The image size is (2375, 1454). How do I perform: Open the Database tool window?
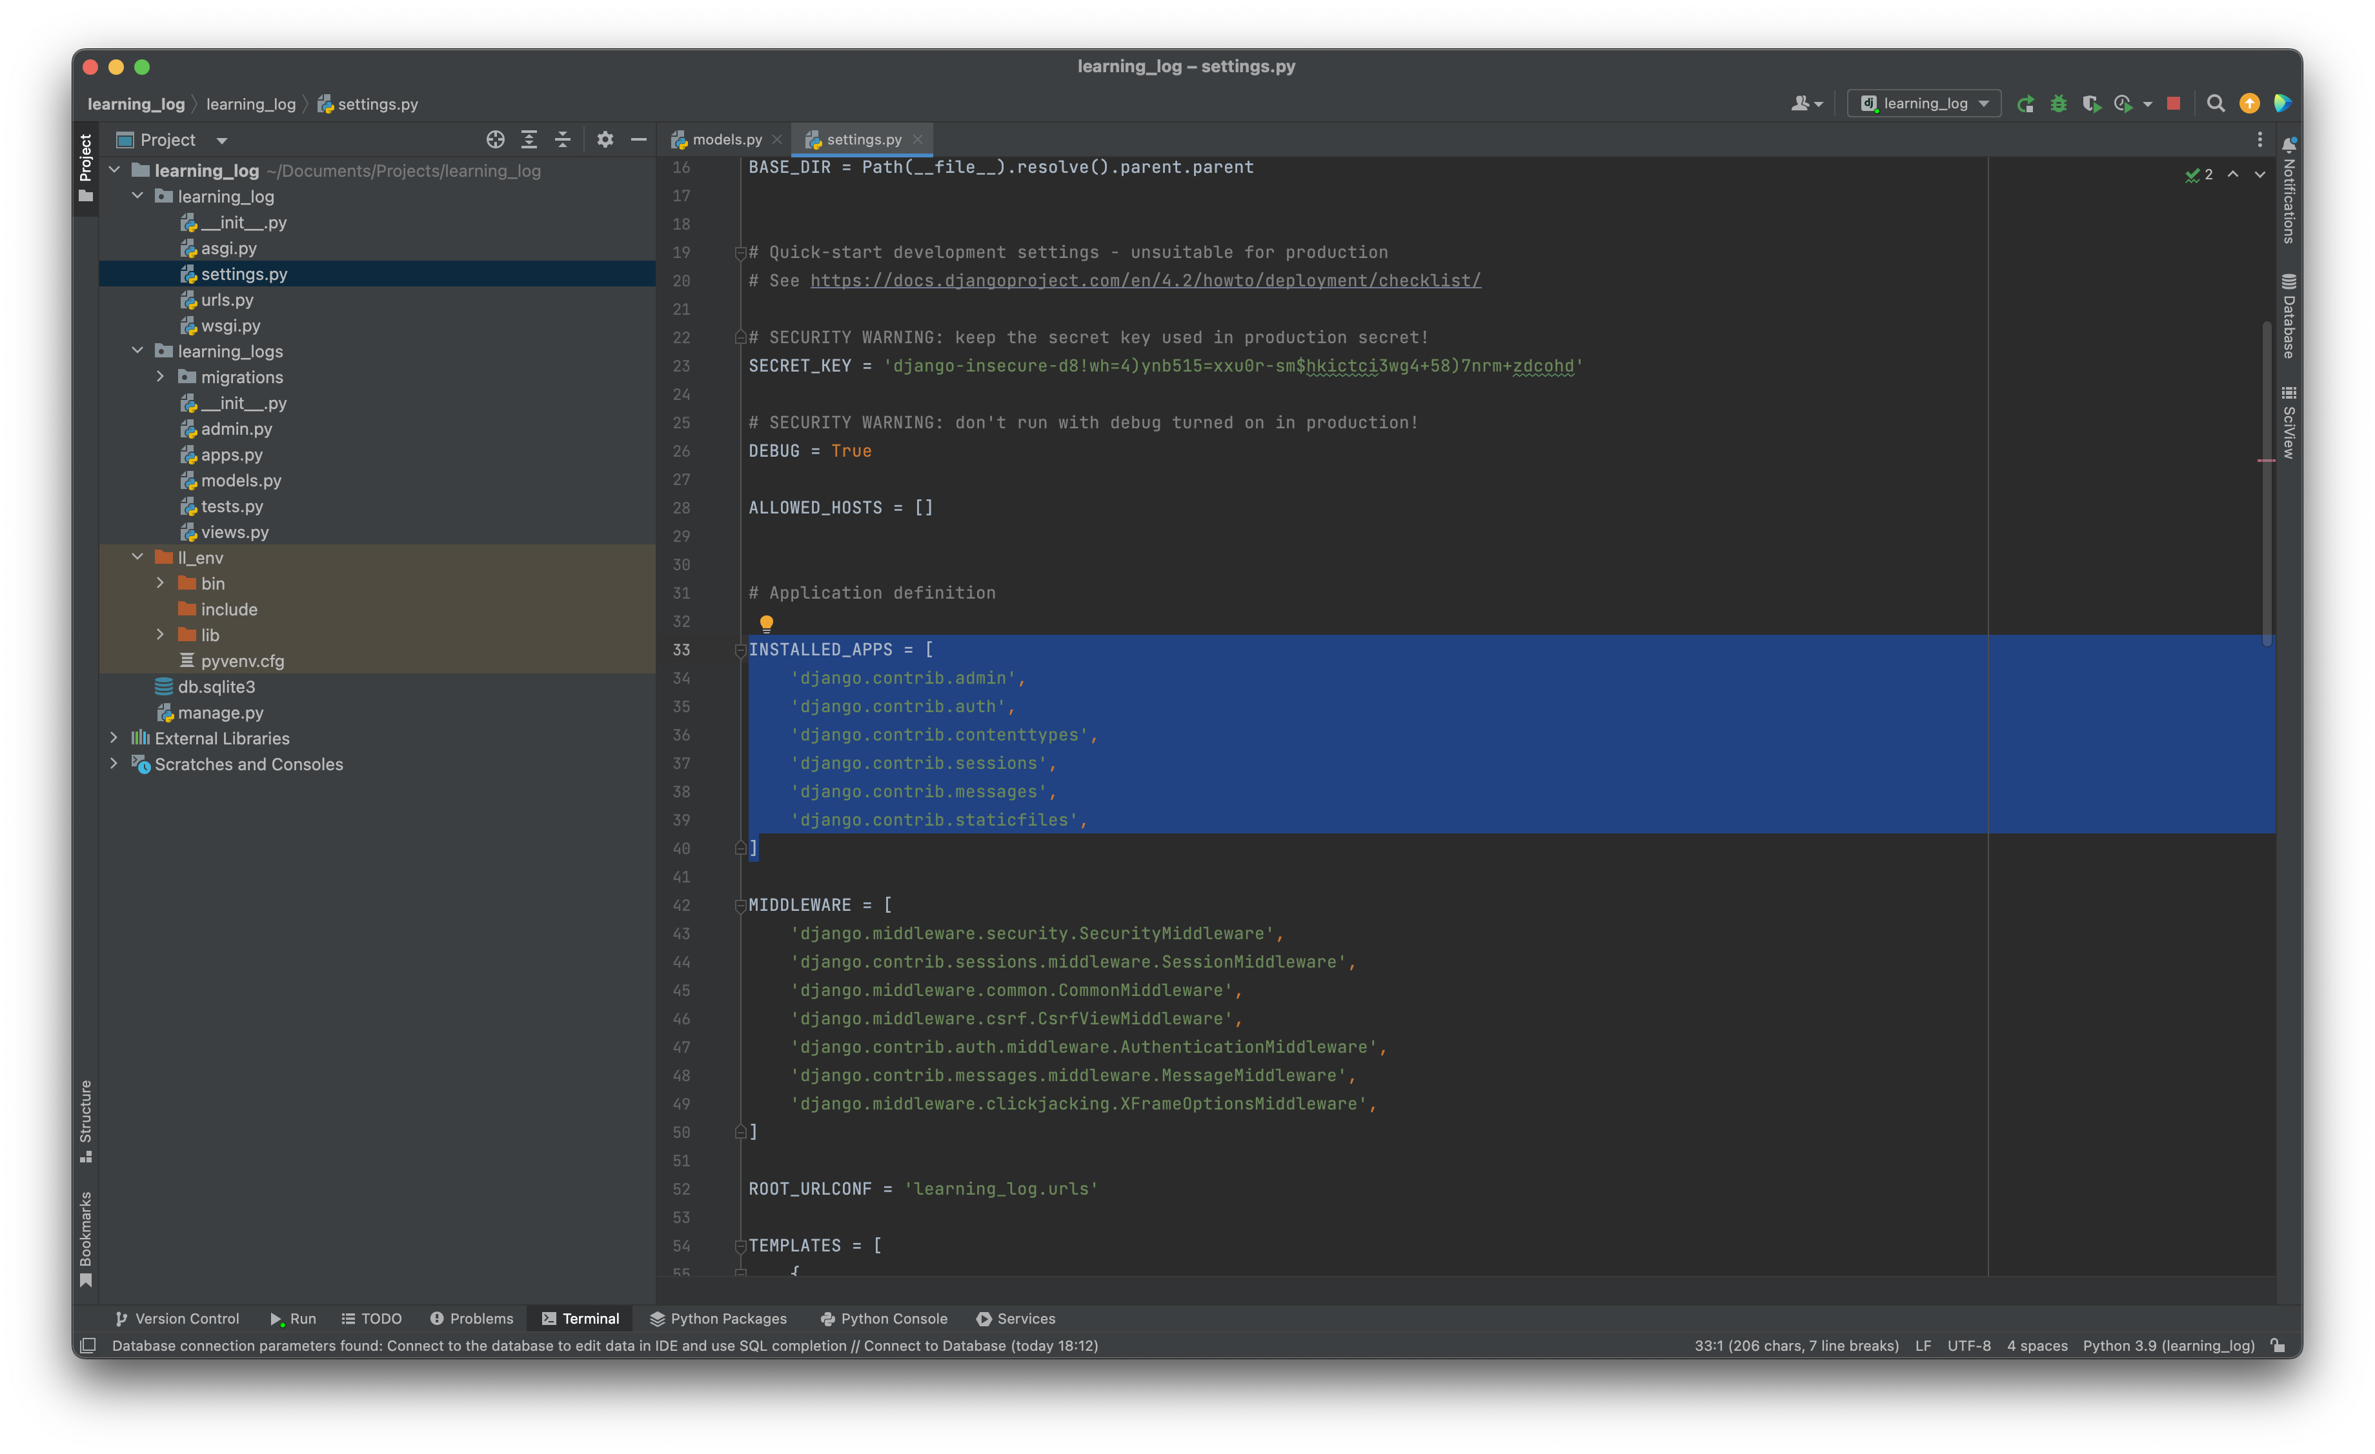click(2289, 316)
